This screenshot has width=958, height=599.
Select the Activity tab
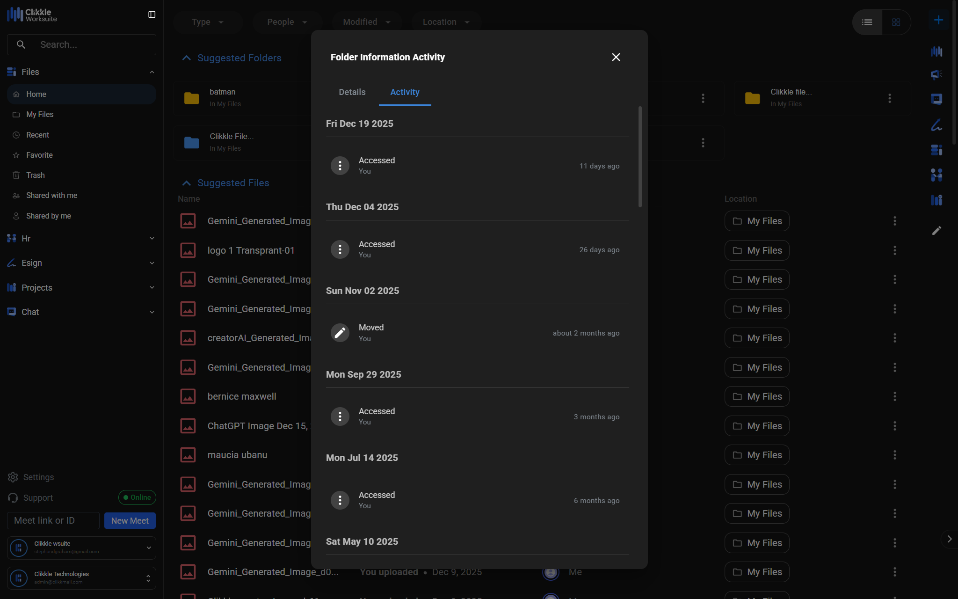pyautogui.click(x=405, y=92)
